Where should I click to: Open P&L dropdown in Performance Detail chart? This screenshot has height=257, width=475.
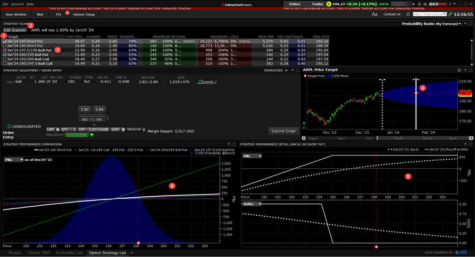pyautogui.click(x=252, y=156)
